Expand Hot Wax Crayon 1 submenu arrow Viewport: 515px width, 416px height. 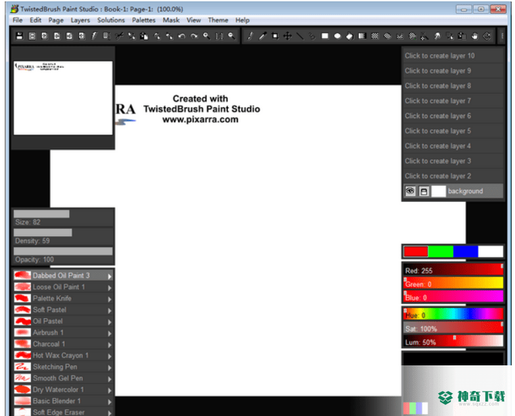[109, 356]
